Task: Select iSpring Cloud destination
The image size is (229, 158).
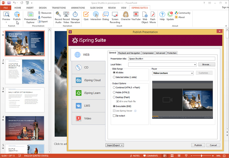Action: tap(88, 80)
